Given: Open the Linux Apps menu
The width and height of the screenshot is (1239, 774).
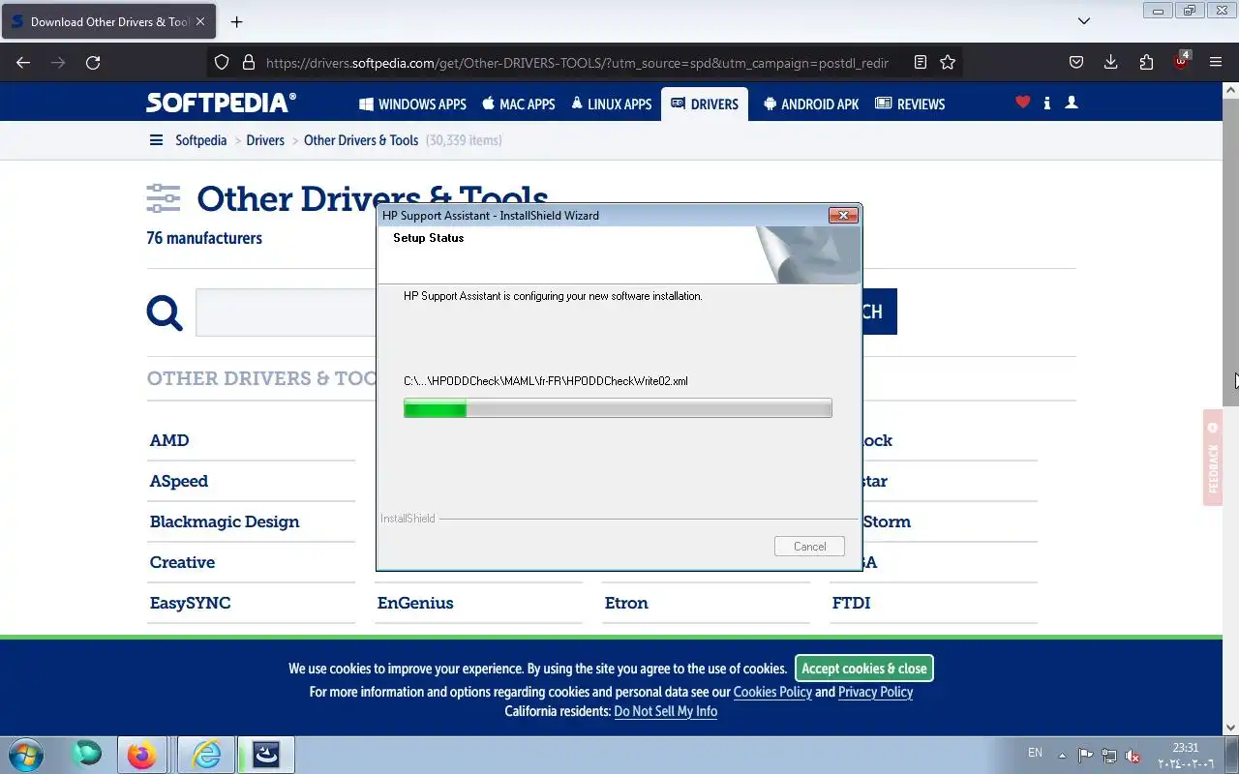Looking at the screenshot, I should pyautogui.click(x=612, y=104).
